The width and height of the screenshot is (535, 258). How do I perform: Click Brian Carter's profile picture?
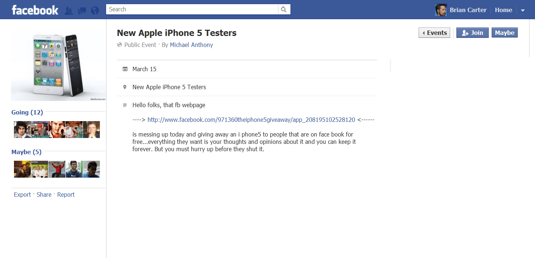441,10
